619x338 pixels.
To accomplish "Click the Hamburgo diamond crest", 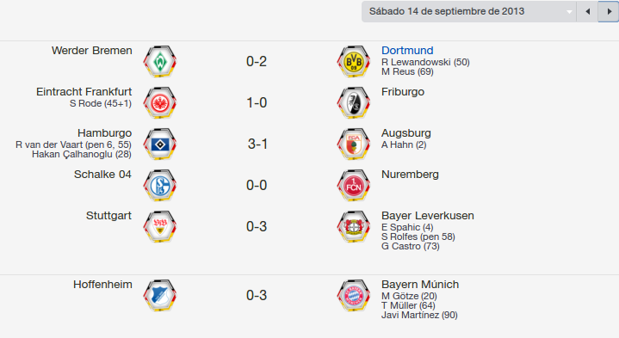I will [160, 144].
